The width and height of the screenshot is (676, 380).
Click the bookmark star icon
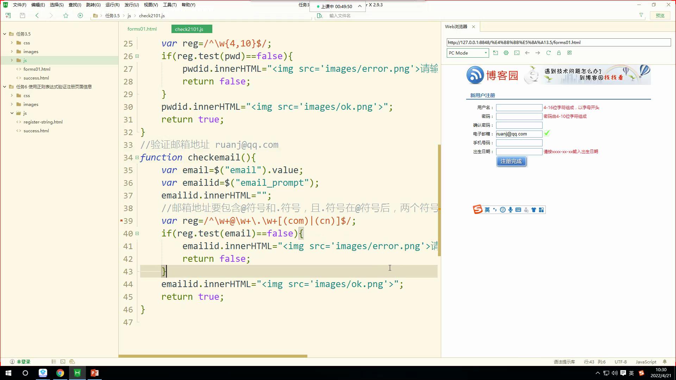tap(66, 15)
